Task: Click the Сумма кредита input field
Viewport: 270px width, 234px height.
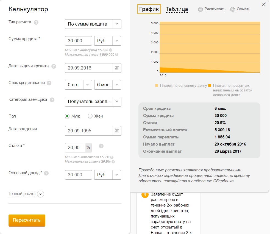Action: tap(78, 41)
